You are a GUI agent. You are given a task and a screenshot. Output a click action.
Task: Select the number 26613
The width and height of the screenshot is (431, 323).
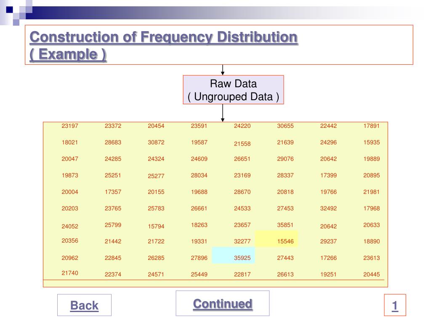pyautogui.click(x=285, y=274)
